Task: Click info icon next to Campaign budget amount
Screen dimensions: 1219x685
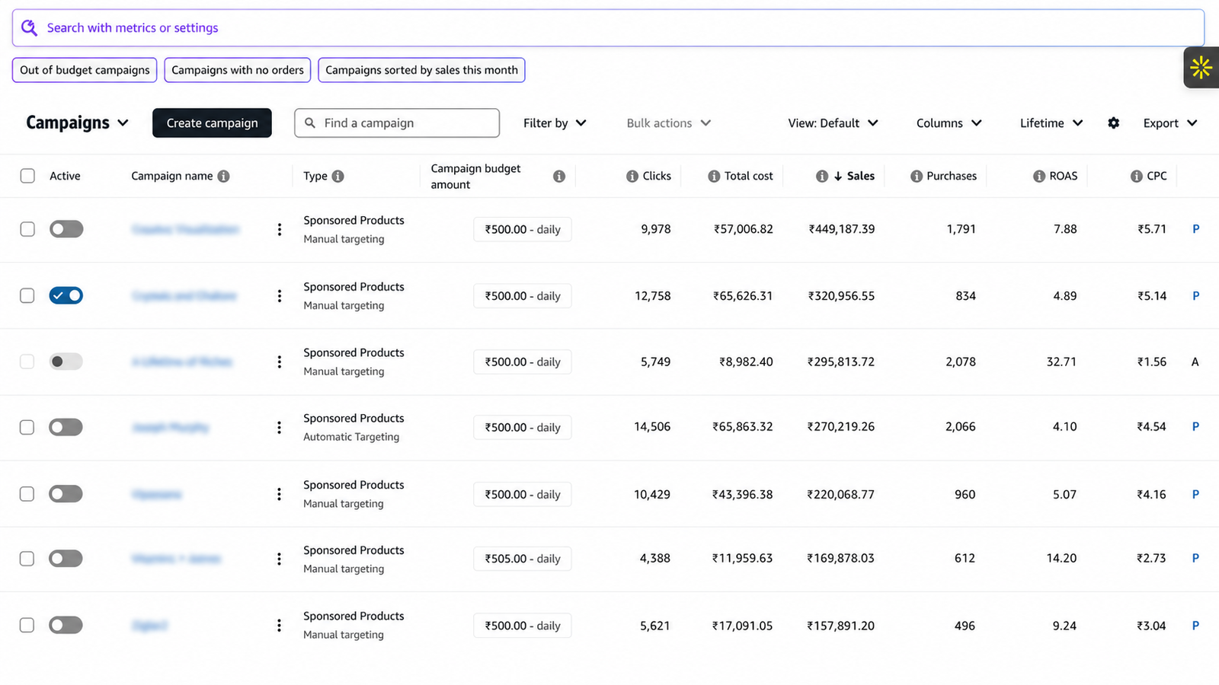Action: [x=559, y=176]
